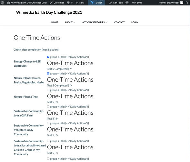
Task: Open Colibri bird icon in admin bar
Action: click(x=92, y=3)
